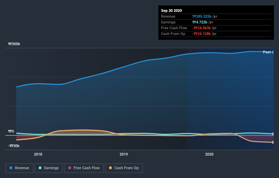This screenshot has width=279, height=178.
Task: Select the Revenue end-point marker on the chart
Action: (x=273, y=52)
